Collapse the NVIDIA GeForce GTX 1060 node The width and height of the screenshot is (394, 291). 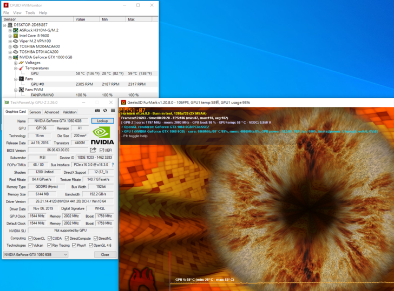click(10, 57)
